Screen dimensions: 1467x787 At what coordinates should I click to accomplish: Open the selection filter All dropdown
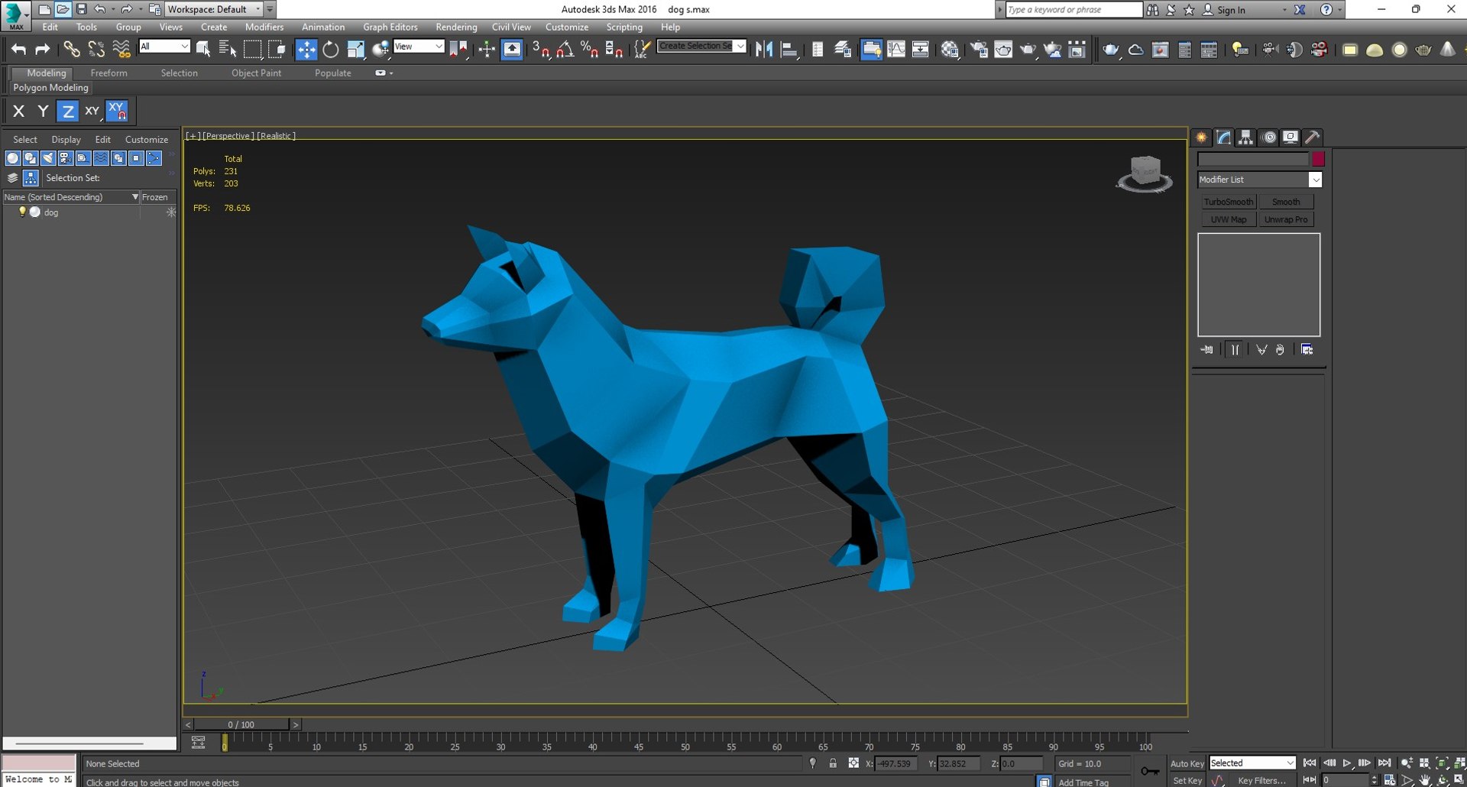(164, 47)
